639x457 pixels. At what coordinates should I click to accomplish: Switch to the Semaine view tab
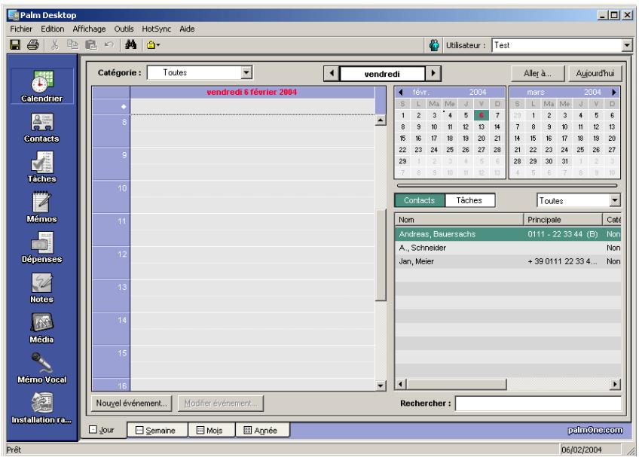pyautogui.click(x=157, y=430)
